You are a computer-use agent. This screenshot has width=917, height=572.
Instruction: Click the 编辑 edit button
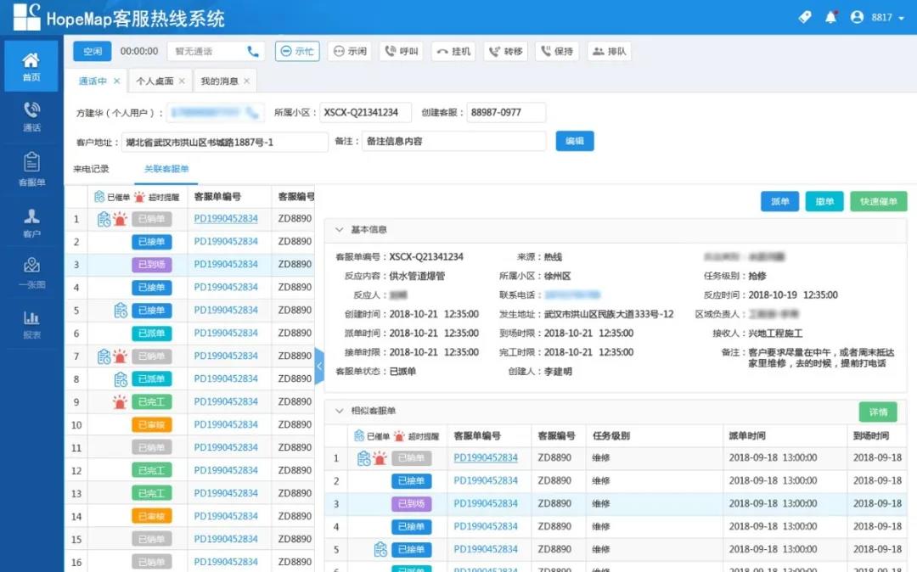(x=574, y=141)
